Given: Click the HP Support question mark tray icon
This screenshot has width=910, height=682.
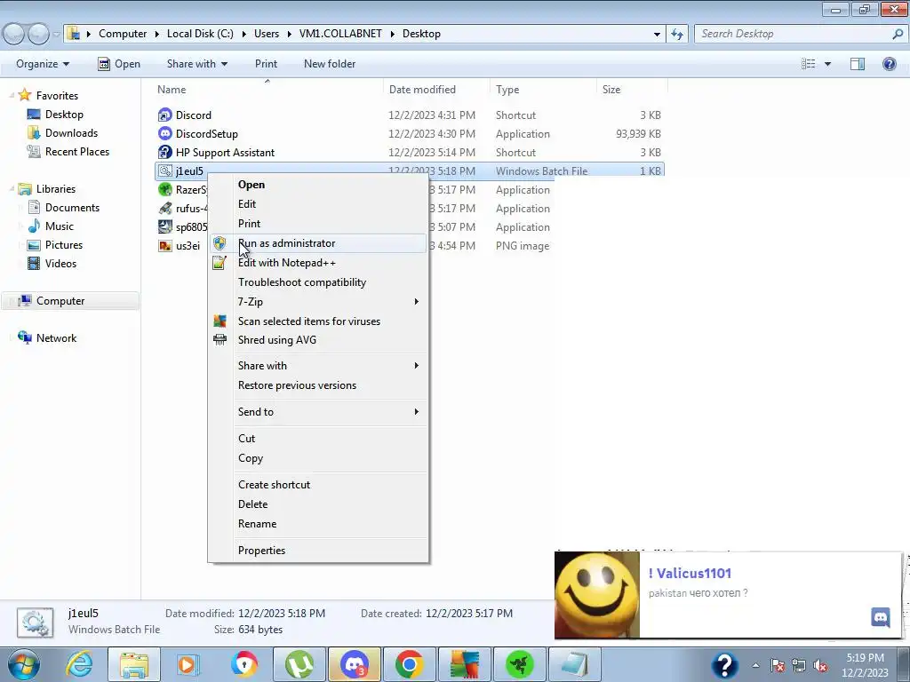Looking at the screenshot, I should [725, 665].
